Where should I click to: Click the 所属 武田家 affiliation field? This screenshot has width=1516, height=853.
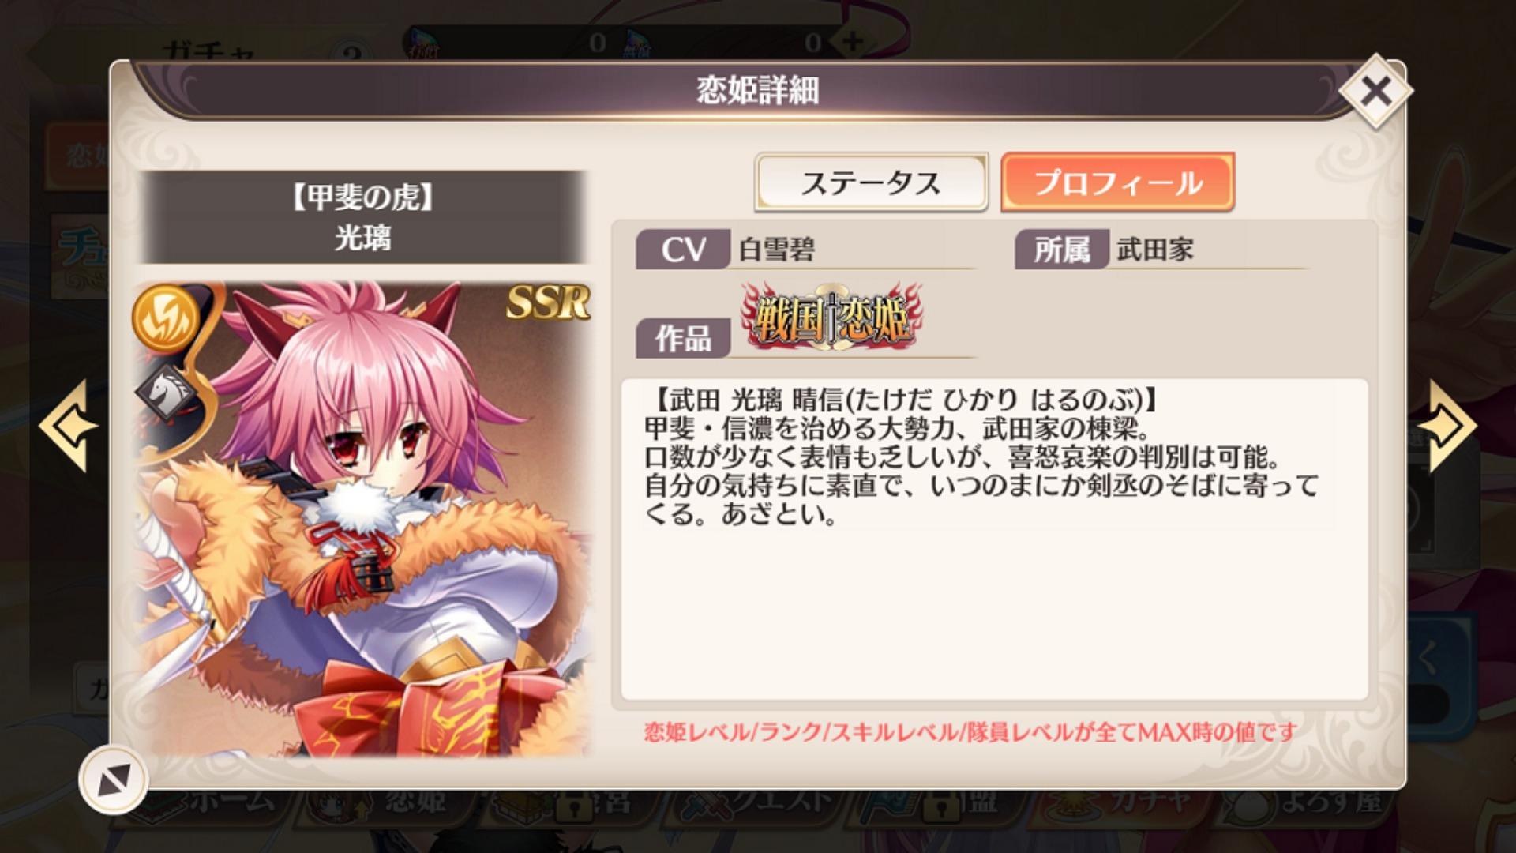(x=1161, y=250)
